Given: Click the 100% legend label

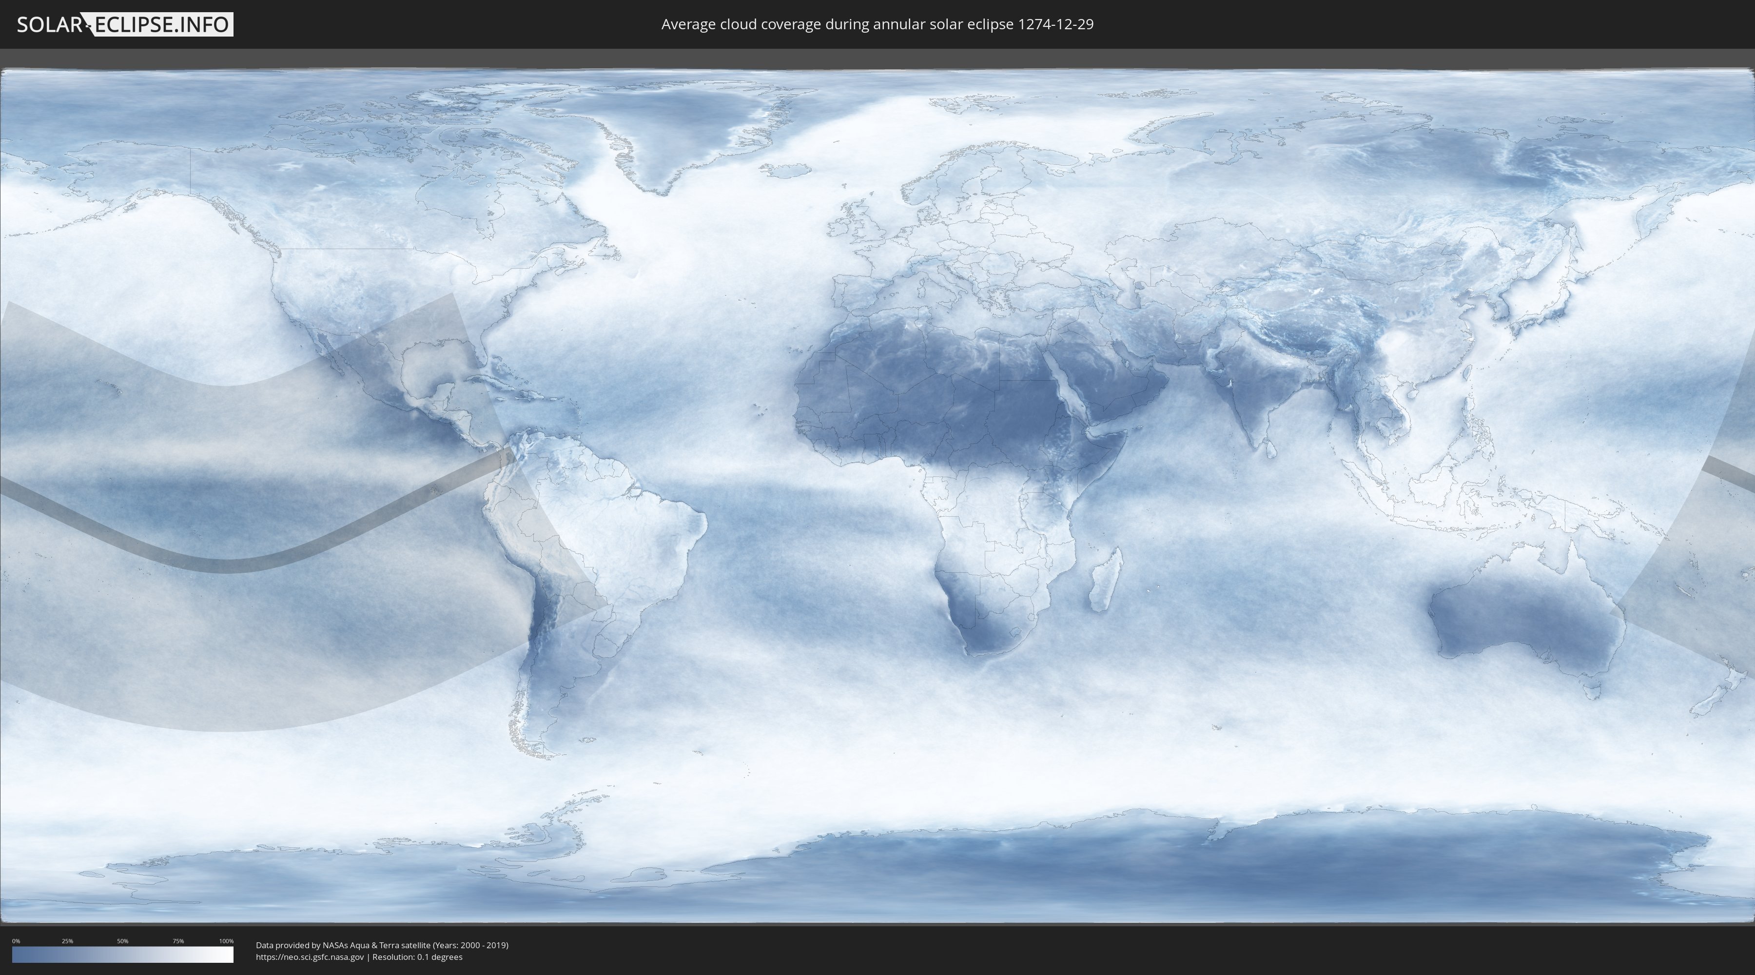Looking at the screenshot, I should [x=226, y=941].
